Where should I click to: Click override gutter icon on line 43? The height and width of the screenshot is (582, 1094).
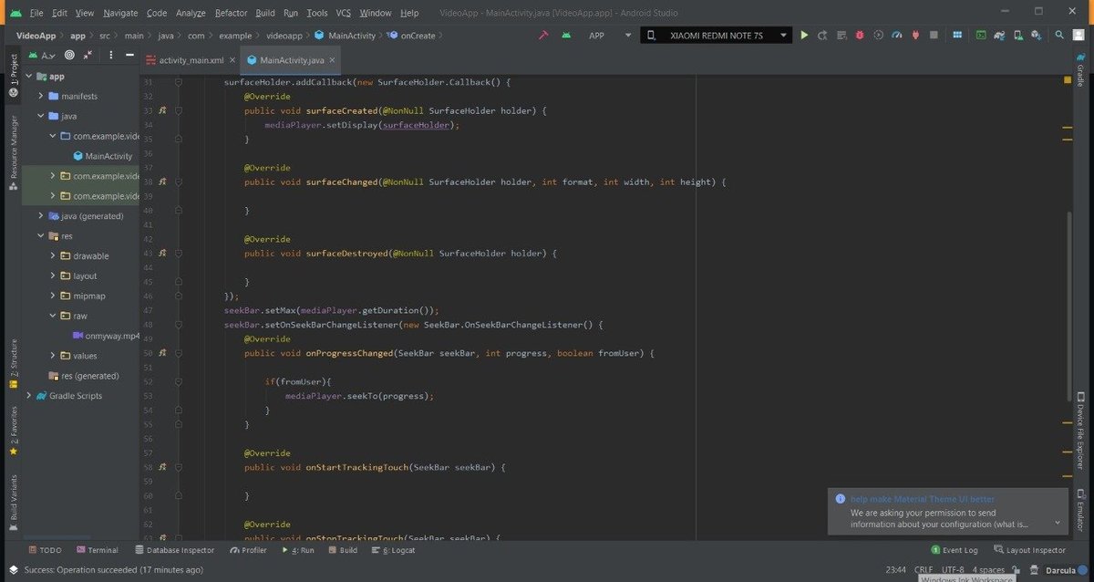pyautogui.click(x=162, y=253)
